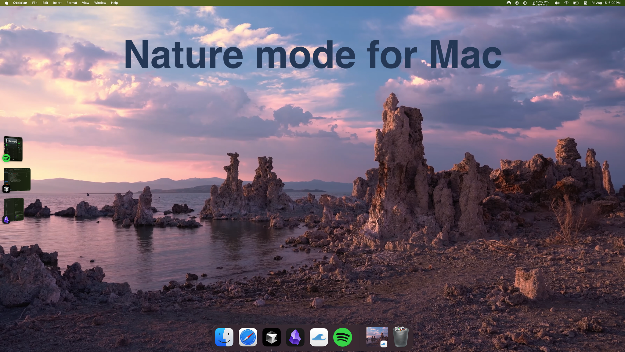
Task: Open the Apple menu
Action: click(6, 3)
